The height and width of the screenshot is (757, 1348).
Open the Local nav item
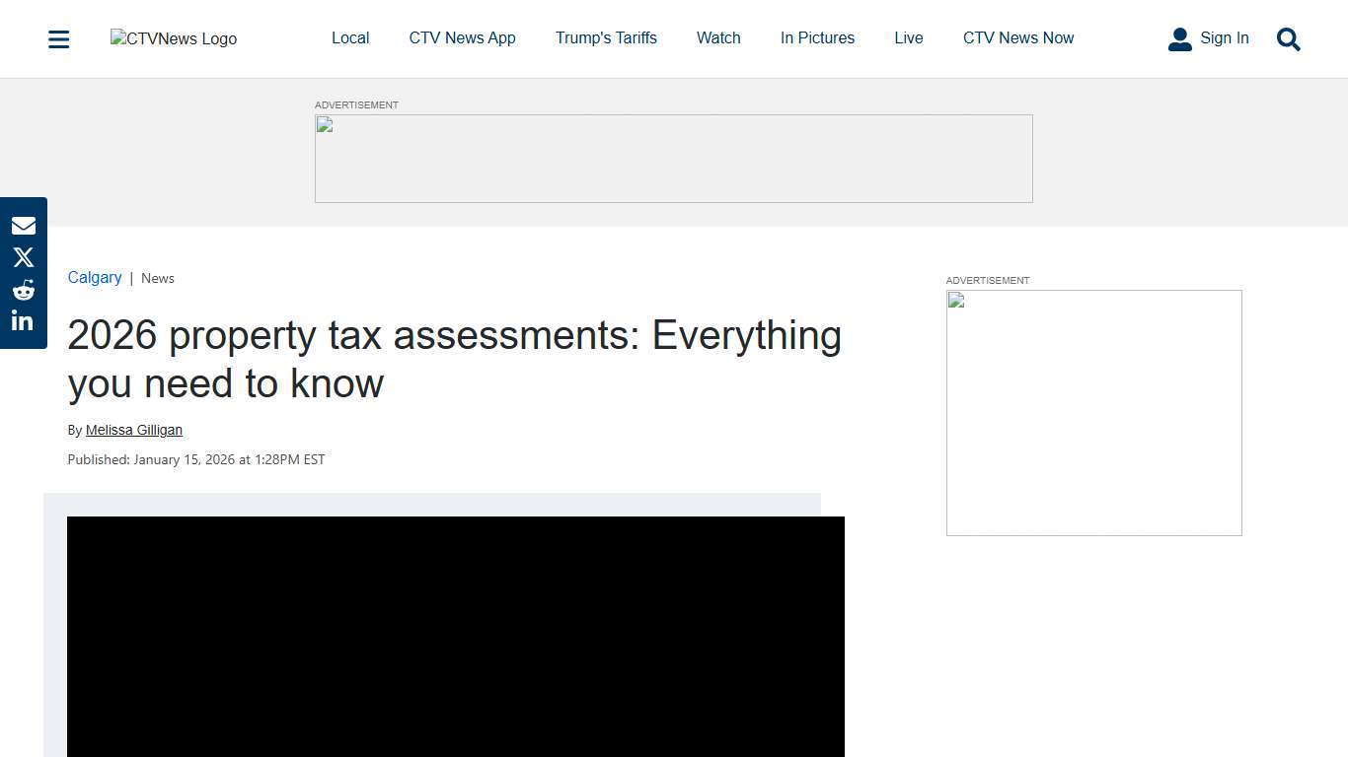click(x=350, y=38)
